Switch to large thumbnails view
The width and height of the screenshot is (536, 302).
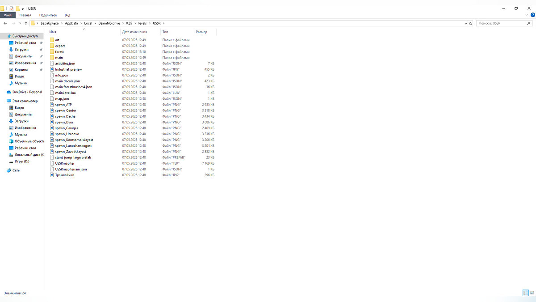(x=532, y=293)
